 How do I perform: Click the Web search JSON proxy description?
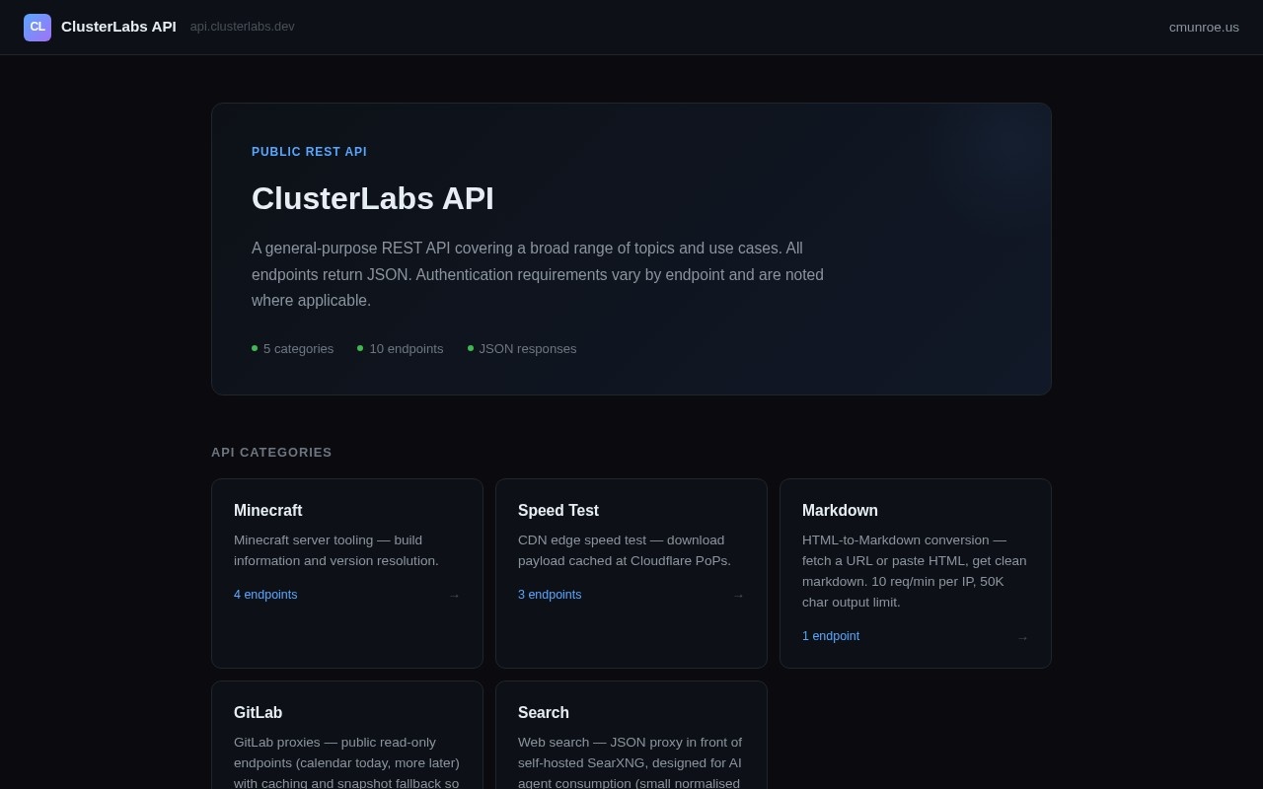click(x=631, y=761)
